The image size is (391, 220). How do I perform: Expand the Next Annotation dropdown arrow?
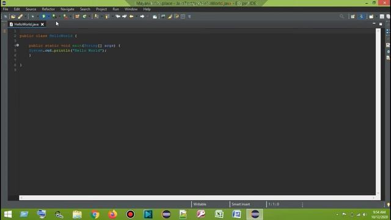coord(112,16)
